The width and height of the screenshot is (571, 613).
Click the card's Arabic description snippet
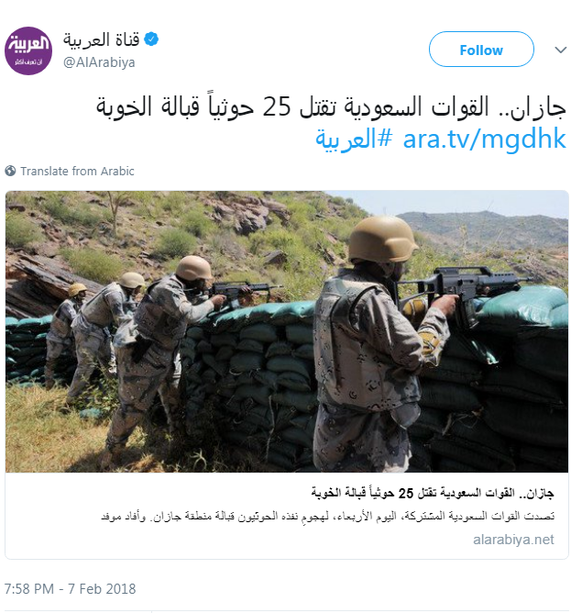(327, 517)
